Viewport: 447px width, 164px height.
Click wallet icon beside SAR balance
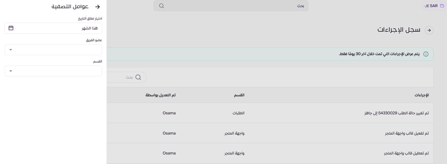[x=442, y=6]
